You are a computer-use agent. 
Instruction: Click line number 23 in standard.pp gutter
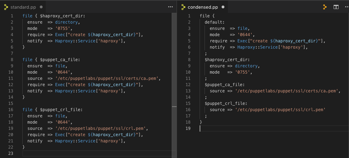pos(11,153)
